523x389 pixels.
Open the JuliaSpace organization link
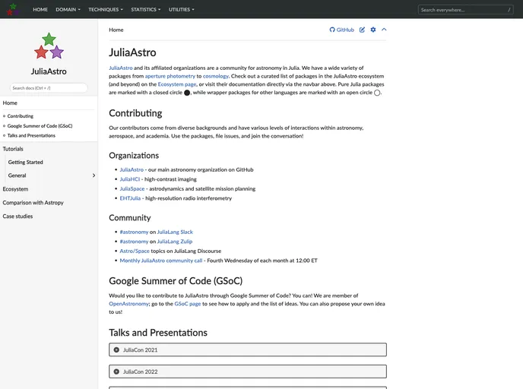pyautogui.click(x=132, y=188)
